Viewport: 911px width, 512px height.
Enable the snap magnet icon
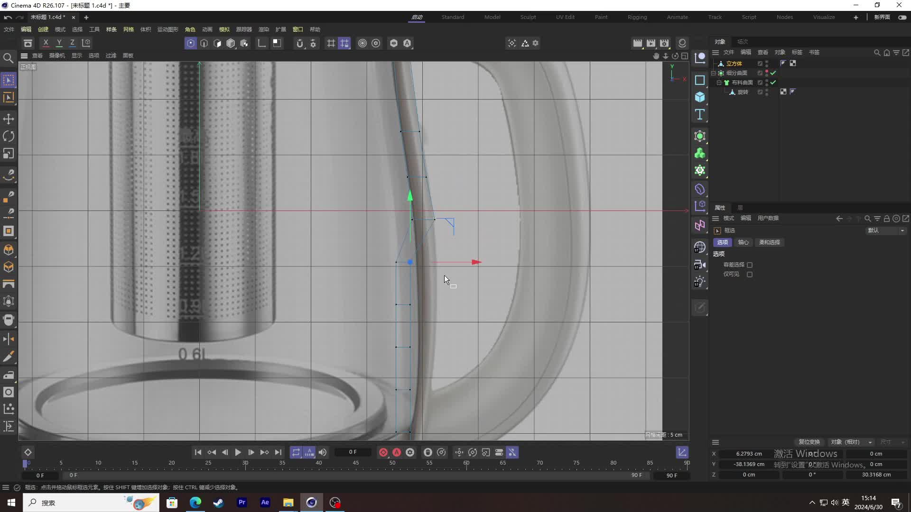click(x=299, y=43)
